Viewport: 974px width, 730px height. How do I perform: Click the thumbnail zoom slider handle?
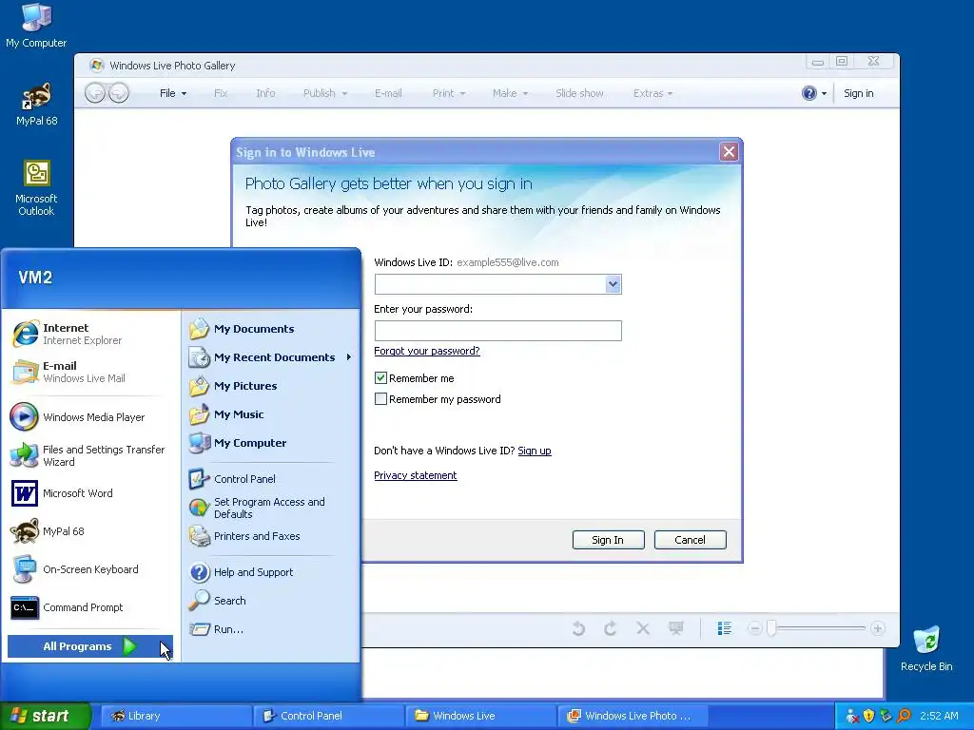pyautogui.click(x=771, y=629)
